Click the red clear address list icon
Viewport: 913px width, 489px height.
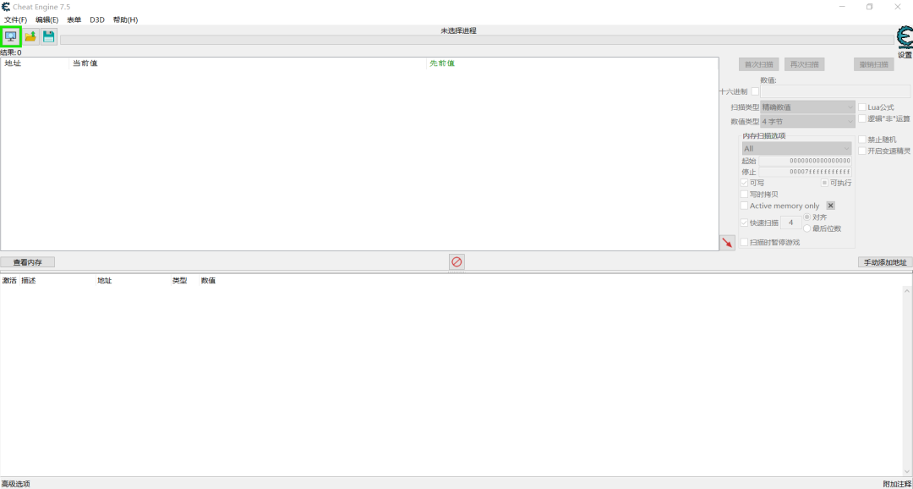pyautogui.click(x=456, y=262)
